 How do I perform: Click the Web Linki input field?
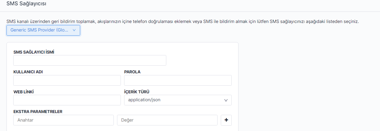click(x=67, y=100)
